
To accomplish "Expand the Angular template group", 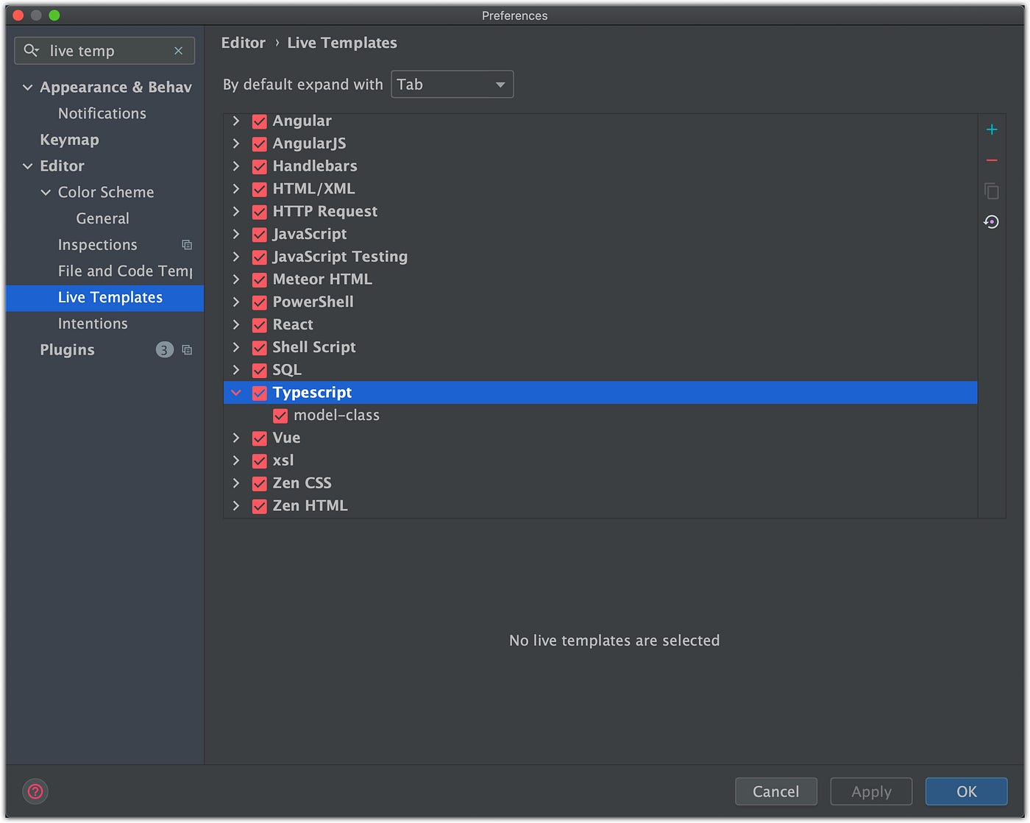I will (x=236, y=121).
